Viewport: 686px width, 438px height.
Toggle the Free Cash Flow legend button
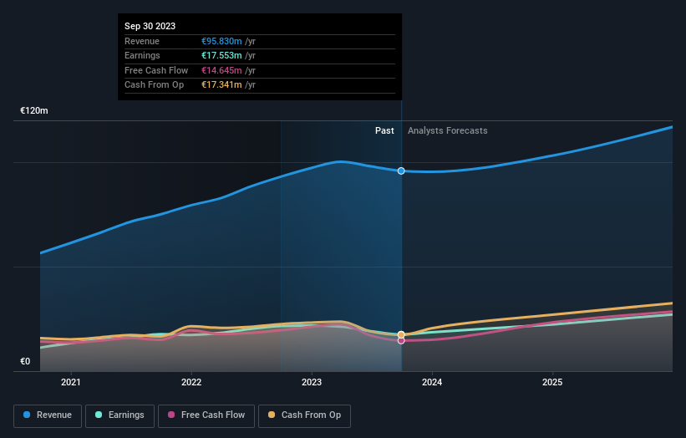206,415
